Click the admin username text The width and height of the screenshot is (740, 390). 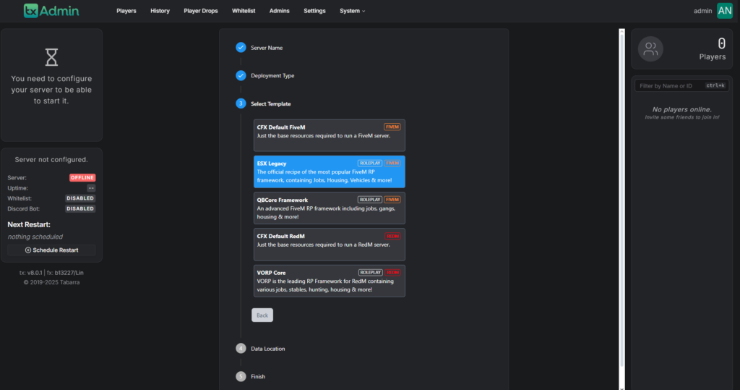point(702,11)
